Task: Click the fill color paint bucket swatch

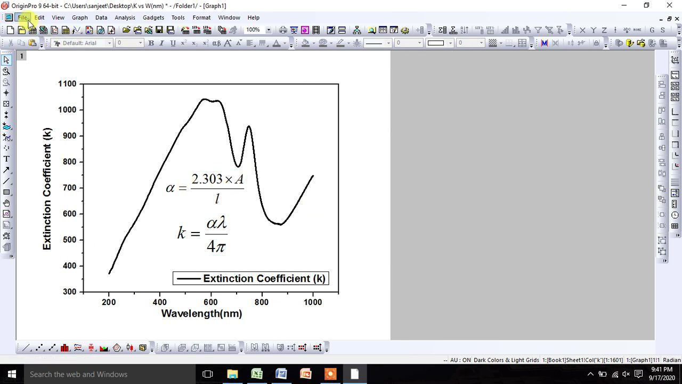Action: (305, 43)
